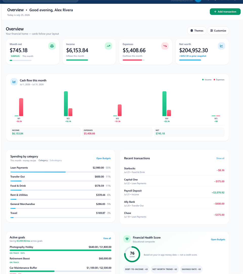
Task: Click the trending-up icon on Income card
Action: pos(108,46)
